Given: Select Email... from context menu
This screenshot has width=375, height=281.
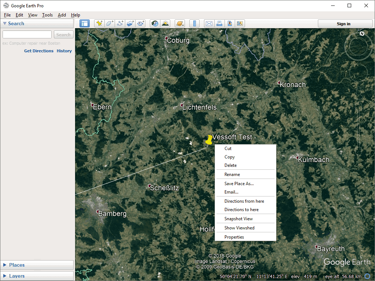Looking at the screenshot, I should [245, 192].
